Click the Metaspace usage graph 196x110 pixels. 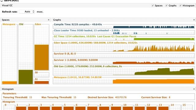click(x=124, y=81)
